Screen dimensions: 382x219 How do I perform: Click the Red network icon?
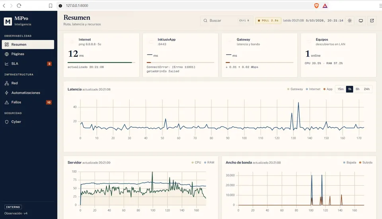tap(7, 83)
